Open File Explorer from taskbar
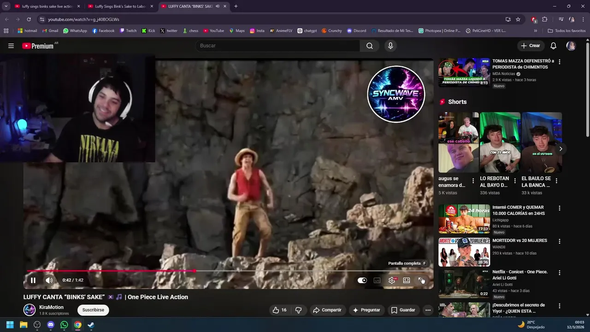 click(x=24, y=325)
